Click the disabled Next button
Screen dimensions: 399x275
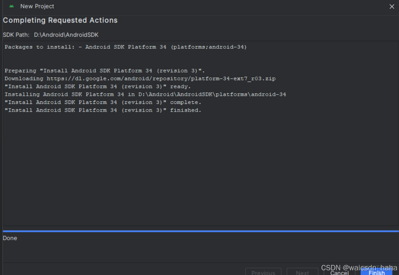tap(302, 272)
